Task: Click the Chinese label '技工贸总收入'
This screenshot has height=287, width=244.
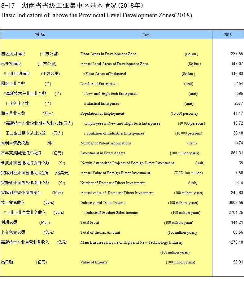Action: pyautogui.click(x=13, y=202)
